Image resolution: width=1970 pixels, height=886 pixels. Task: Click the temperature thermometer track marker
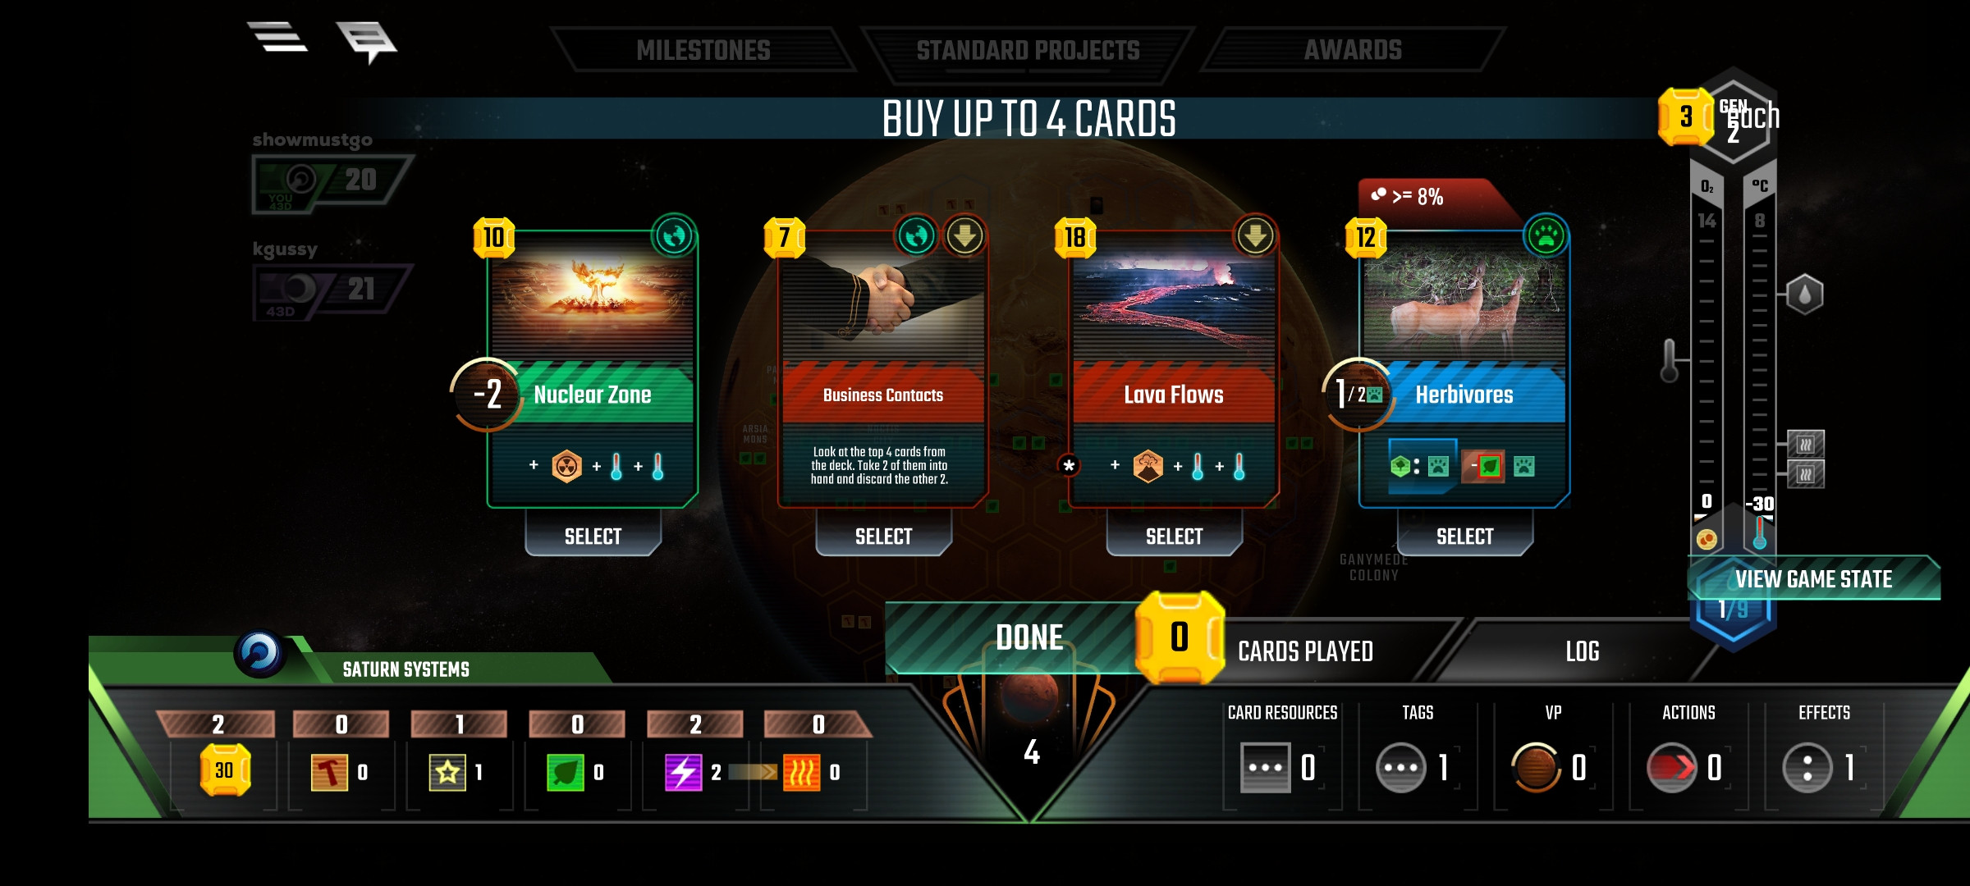1670,361
